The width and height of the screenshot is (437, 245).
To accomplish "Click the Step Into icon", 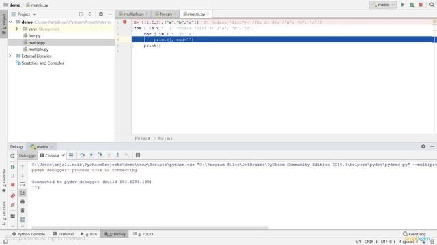I will (91, 155).
